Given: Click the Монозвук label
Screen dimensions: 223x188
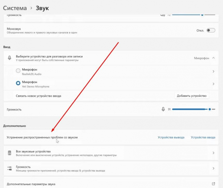Looking at the screenshot, I should 14,29.
